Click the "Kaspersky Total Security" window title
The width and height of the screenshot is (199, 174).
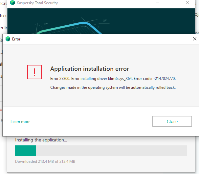coord(37,3)
